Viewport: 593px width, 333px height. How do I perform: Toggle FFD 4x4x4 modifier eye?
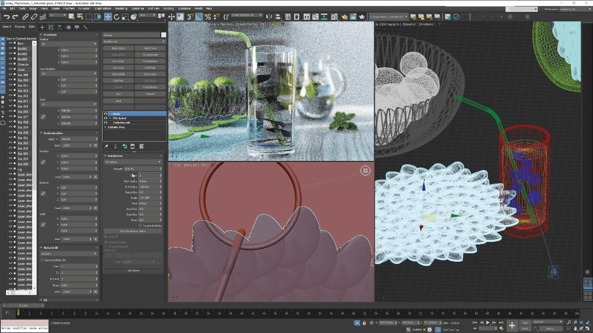click(106, 118)
